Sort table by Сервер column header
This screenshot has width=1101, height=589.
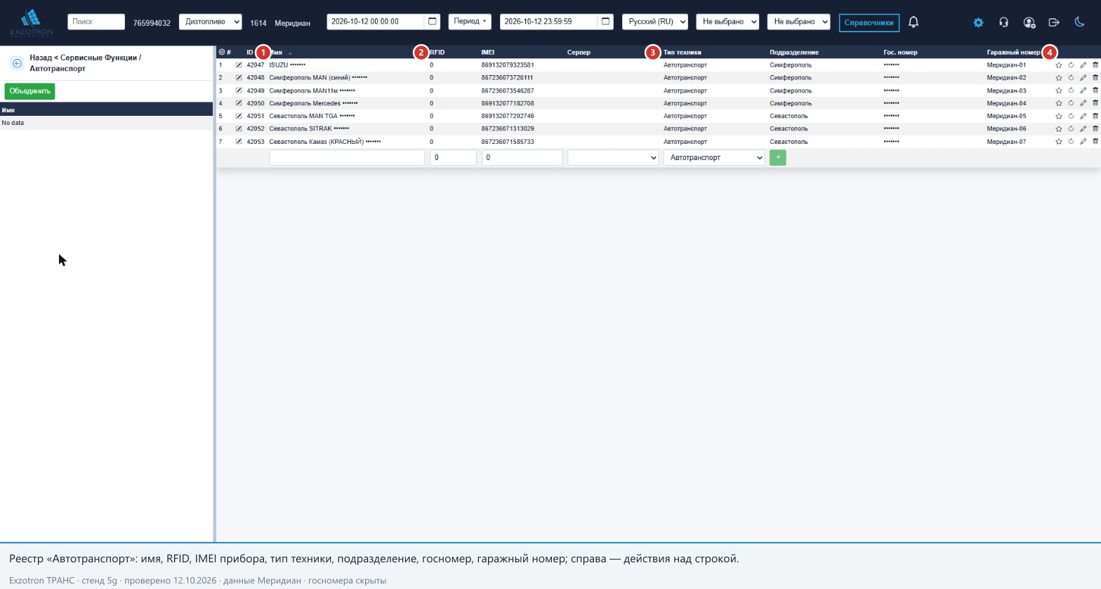point(579,52)
